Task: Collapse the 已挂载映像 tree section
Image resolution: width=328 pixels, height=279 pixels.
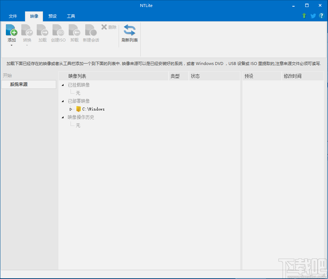Action: pos(62,85)
